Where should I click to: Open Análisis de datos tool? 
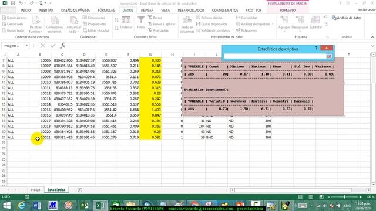pyautogui.click(x=347, y=18)
